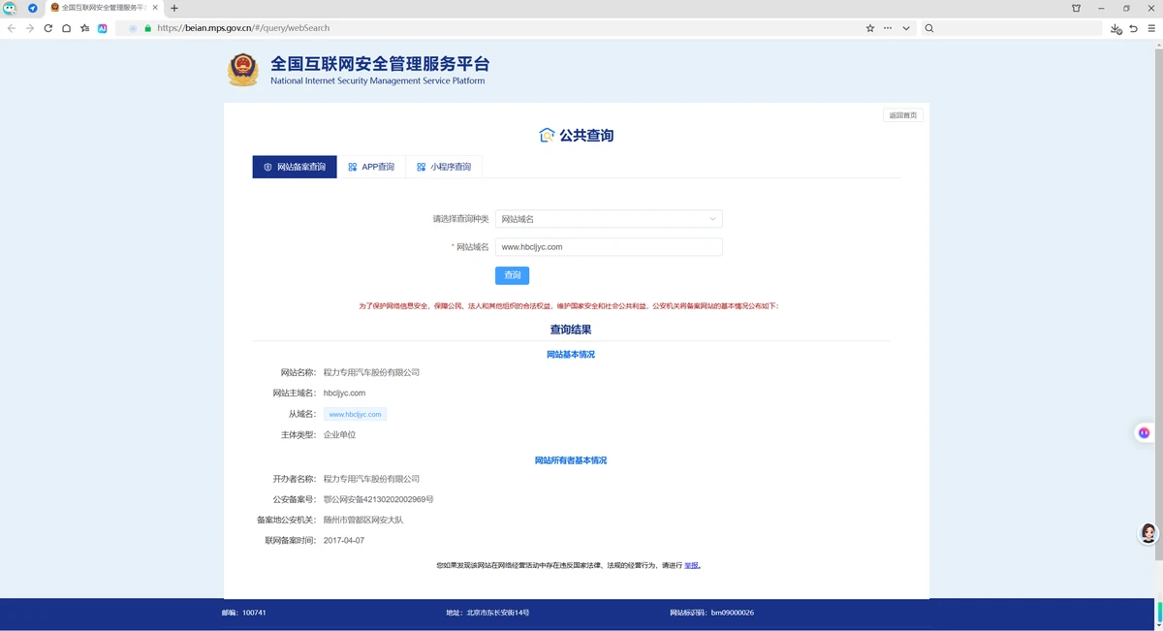Click 返回首页 button
The image size is (1163, 631).
point(902,115)
